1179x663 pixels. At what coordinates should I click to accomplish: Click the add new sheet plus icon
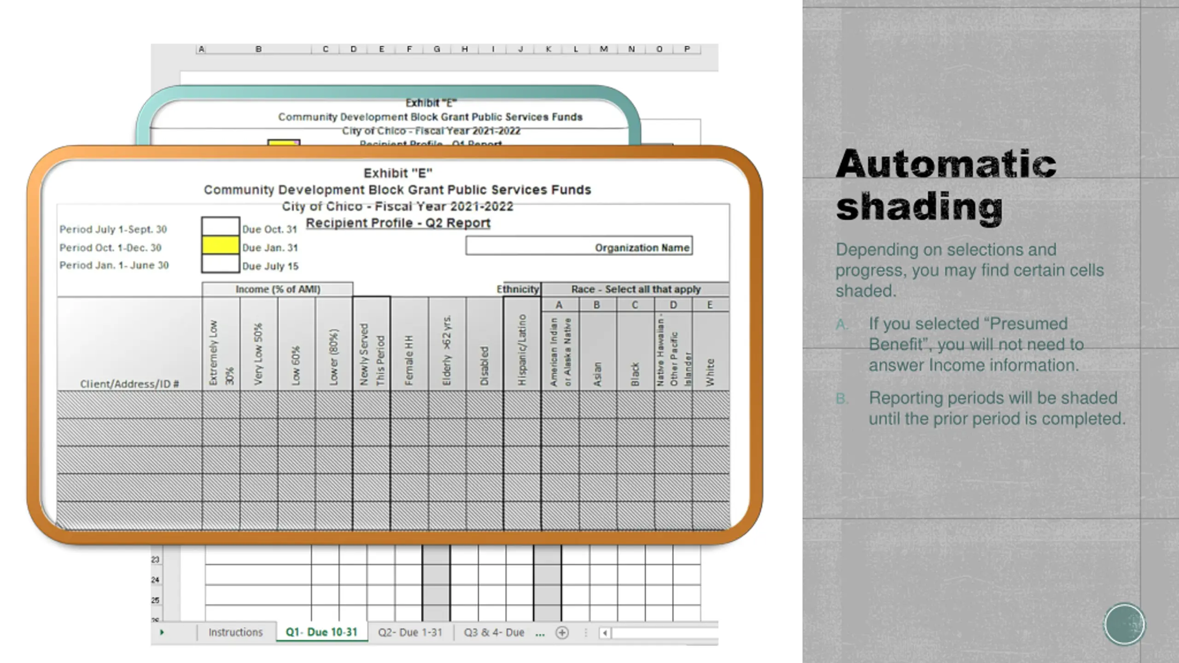tap(562, 633)
